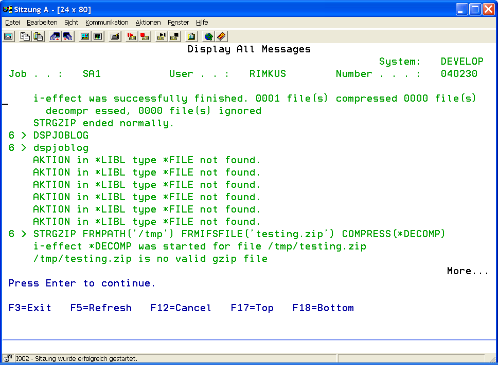The width and height of the screenshot is (498, 365).
Task: Open the color remap icon
Action: (98, 36)
